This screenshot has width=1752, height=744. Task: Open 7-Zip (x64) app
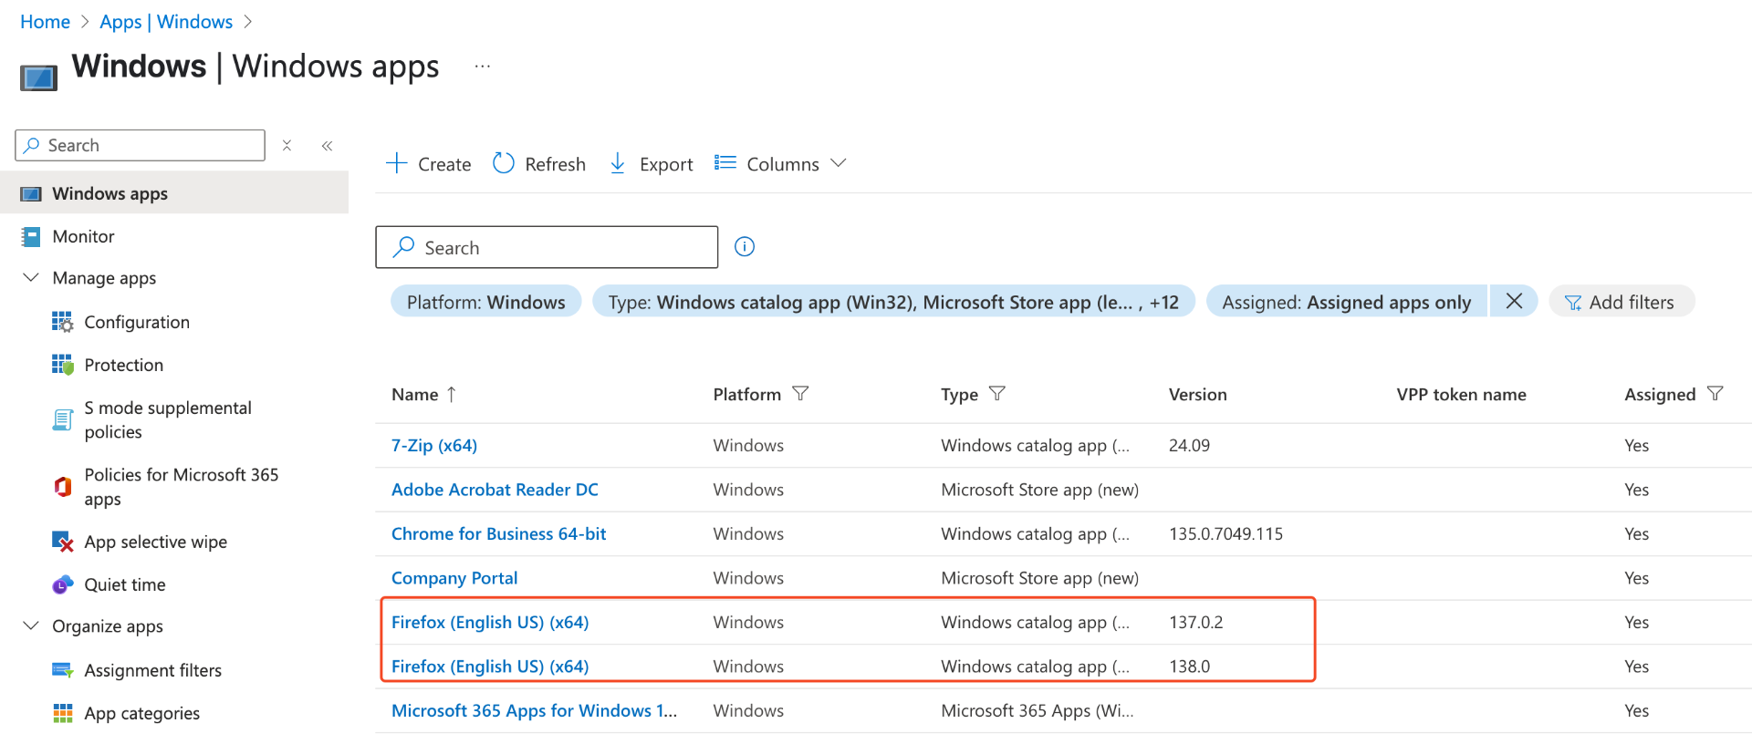pos(434,445)
